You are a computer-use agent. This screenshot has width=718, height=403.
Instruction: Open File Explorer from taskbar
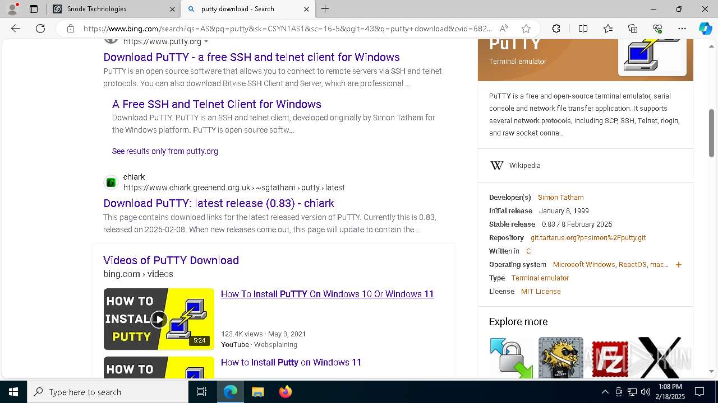coord(257,392)
